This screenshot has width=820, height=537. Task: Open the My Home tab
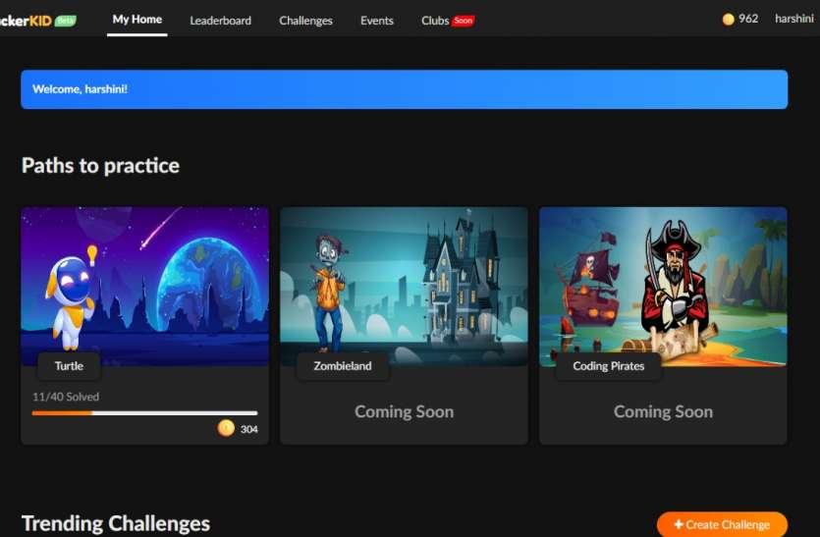137,20
